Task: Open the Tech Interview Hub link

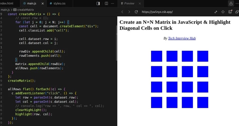Action: pos(182,38)
